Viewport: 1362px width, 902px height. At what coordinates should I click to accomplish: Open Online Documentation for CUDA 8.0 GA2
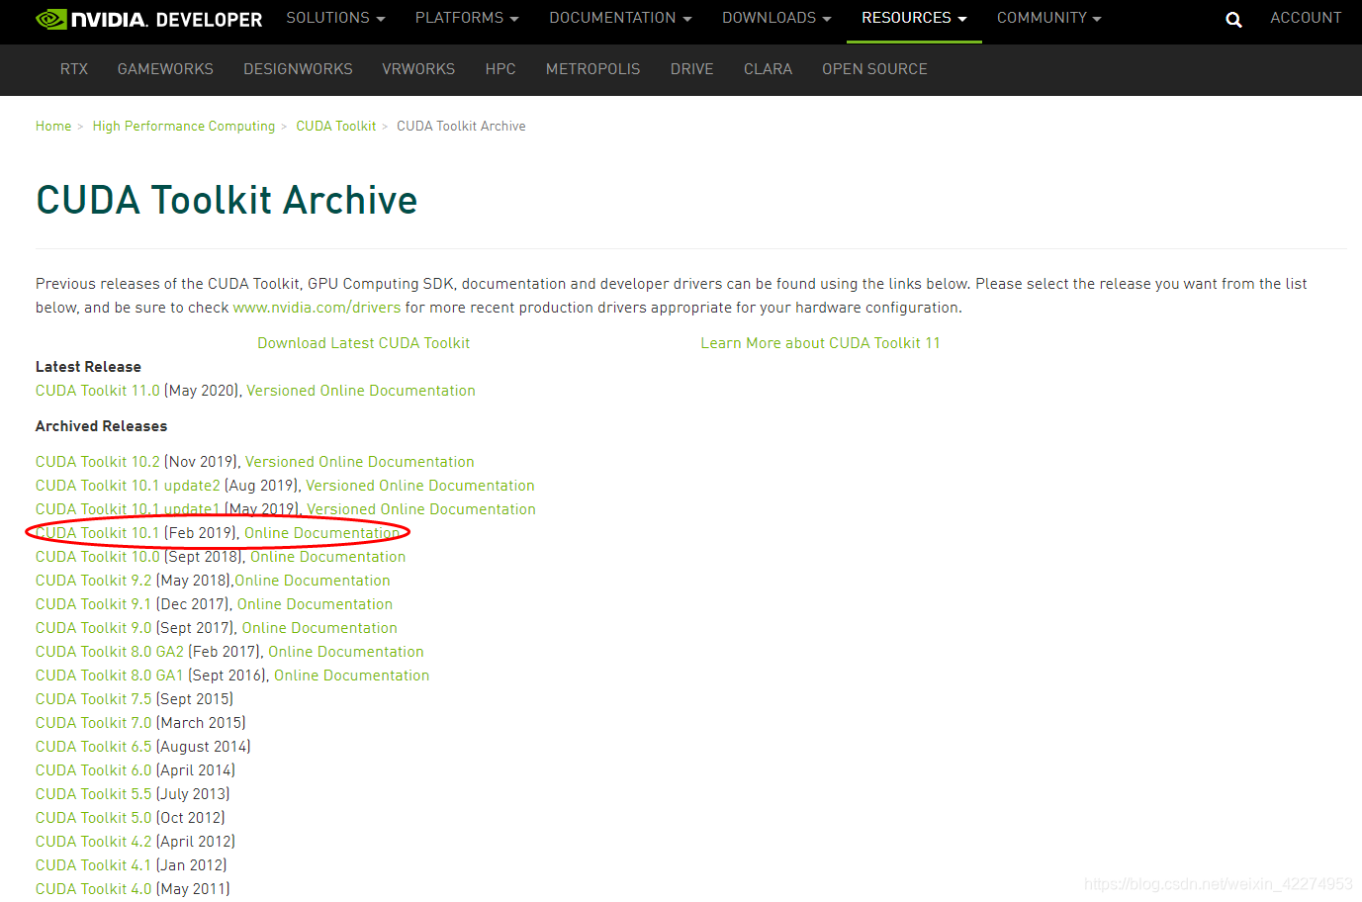[346, 652]
